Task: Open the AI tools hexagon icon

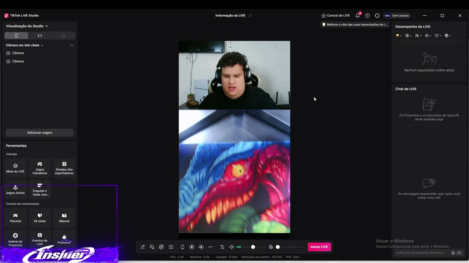Action: [161, 247]
